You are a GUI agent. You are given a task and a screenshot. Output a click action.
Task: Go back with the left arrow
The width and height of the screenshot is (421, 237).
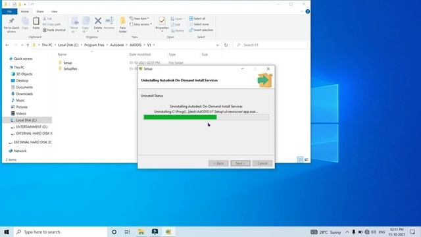pyautogui.click(x=7, y=45)
